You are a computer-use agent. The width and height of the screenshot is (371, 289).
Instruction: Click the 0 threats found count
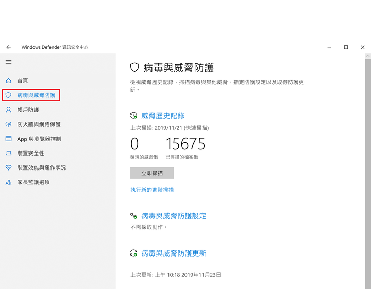pos(134,144)
